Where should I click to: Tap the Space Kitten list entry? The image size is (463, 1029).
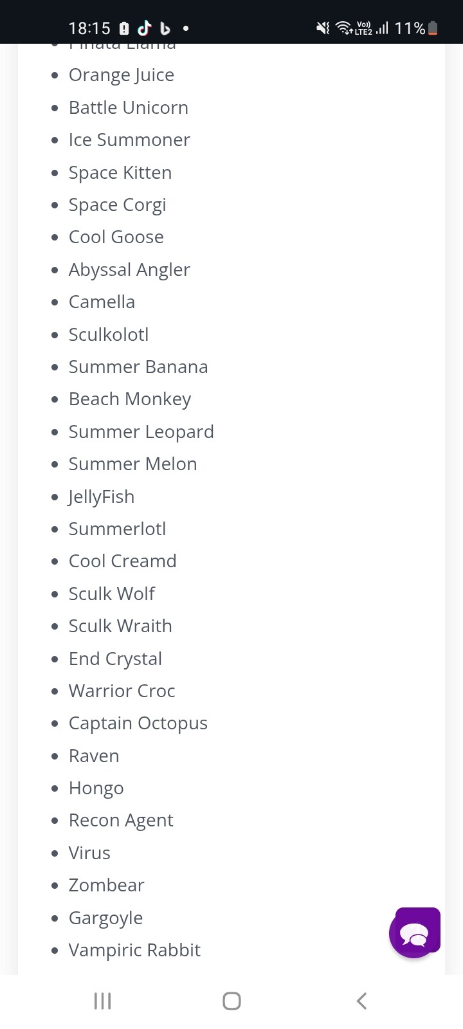tap(120, 172)
